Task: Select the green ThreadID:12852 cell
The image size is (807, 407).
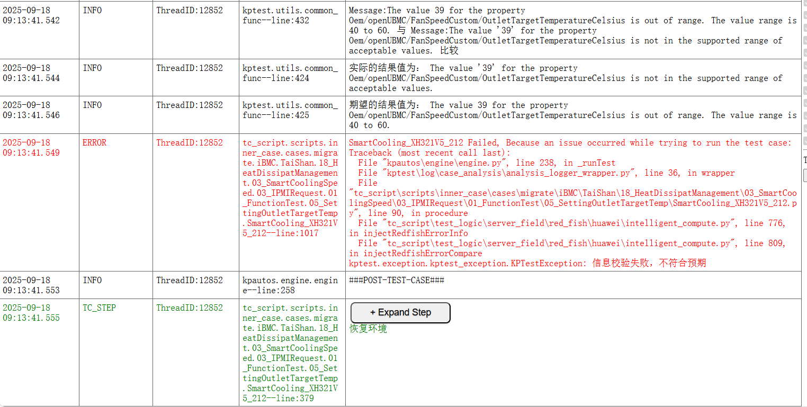Action: point(190,308)
